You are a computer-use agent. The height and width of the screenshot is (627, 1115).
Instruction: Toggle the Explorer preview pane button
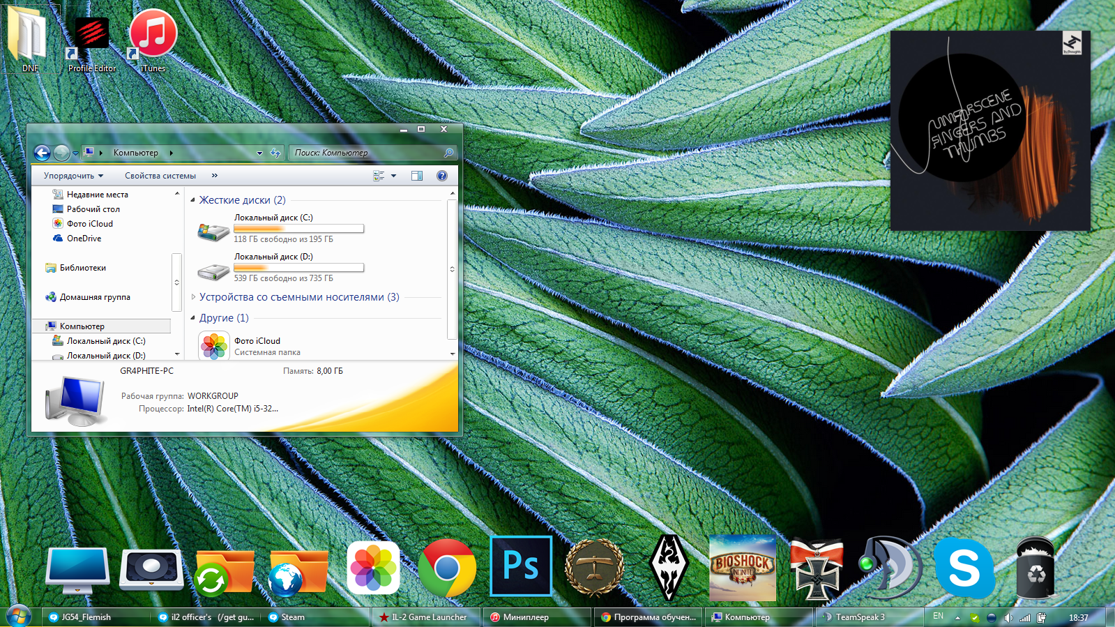(x=417, y=176)
